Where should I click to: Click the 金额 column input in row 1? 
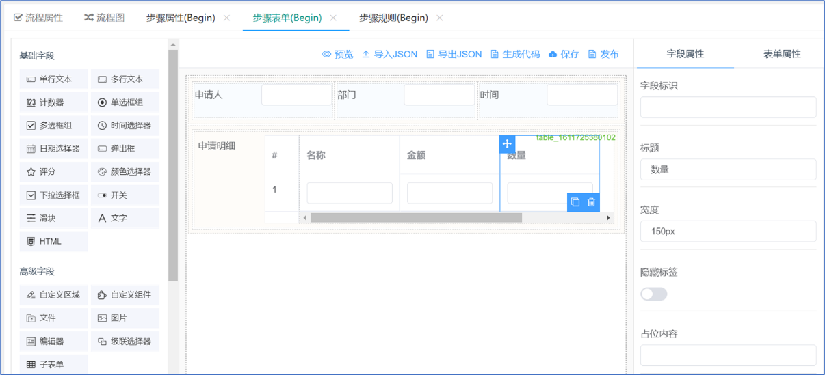(449, 193)
